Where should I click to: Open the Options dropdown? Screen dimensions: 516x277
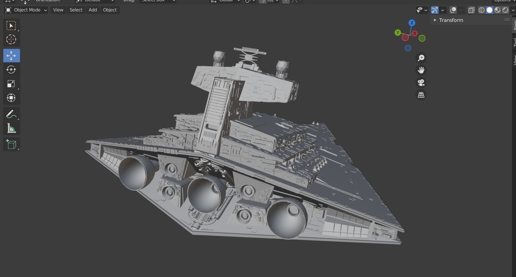[504, 1]
